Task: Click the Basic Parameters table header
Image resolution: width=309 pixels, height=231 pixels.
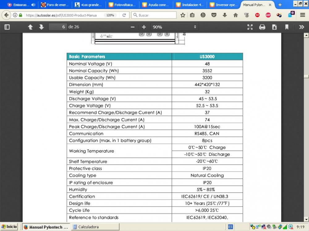Action: point(119,57)
